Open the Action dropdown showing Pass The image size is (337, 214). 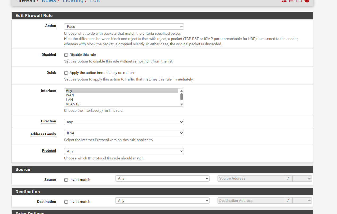click(x=124, y=26)
